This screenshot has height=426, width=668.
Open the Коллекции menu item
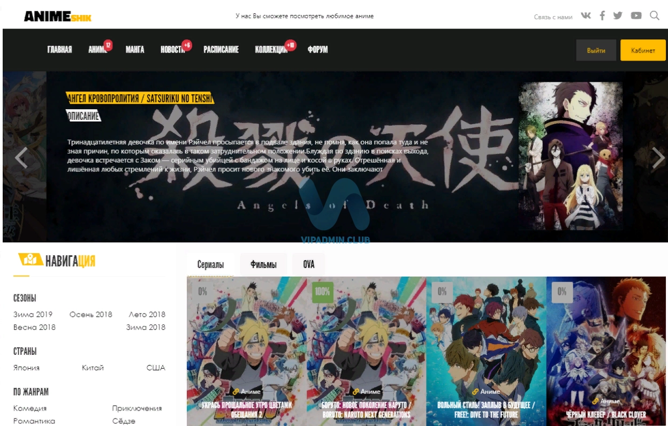(271, 50)
